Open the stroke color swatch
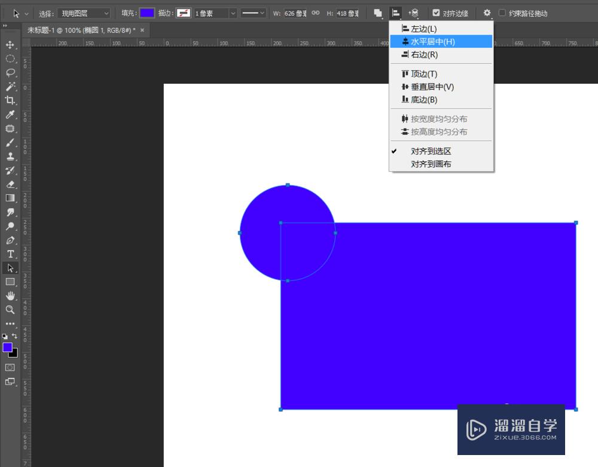598x467 pixels. 184,13
